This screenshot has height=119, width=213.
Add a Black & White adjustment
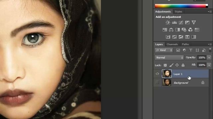[x=177, y=30]
